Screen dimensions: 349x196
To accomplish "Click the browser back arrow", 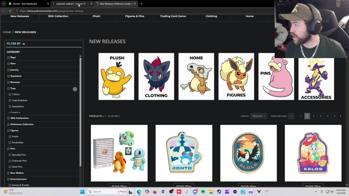I will click(x=4, y=11).
